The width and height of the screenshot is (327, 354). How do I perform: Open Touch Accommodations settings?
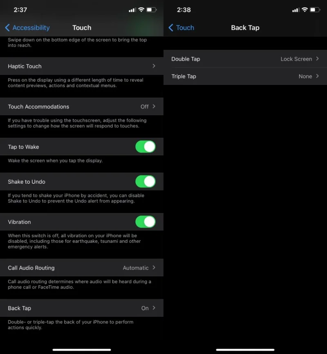(x=82, y=106)
